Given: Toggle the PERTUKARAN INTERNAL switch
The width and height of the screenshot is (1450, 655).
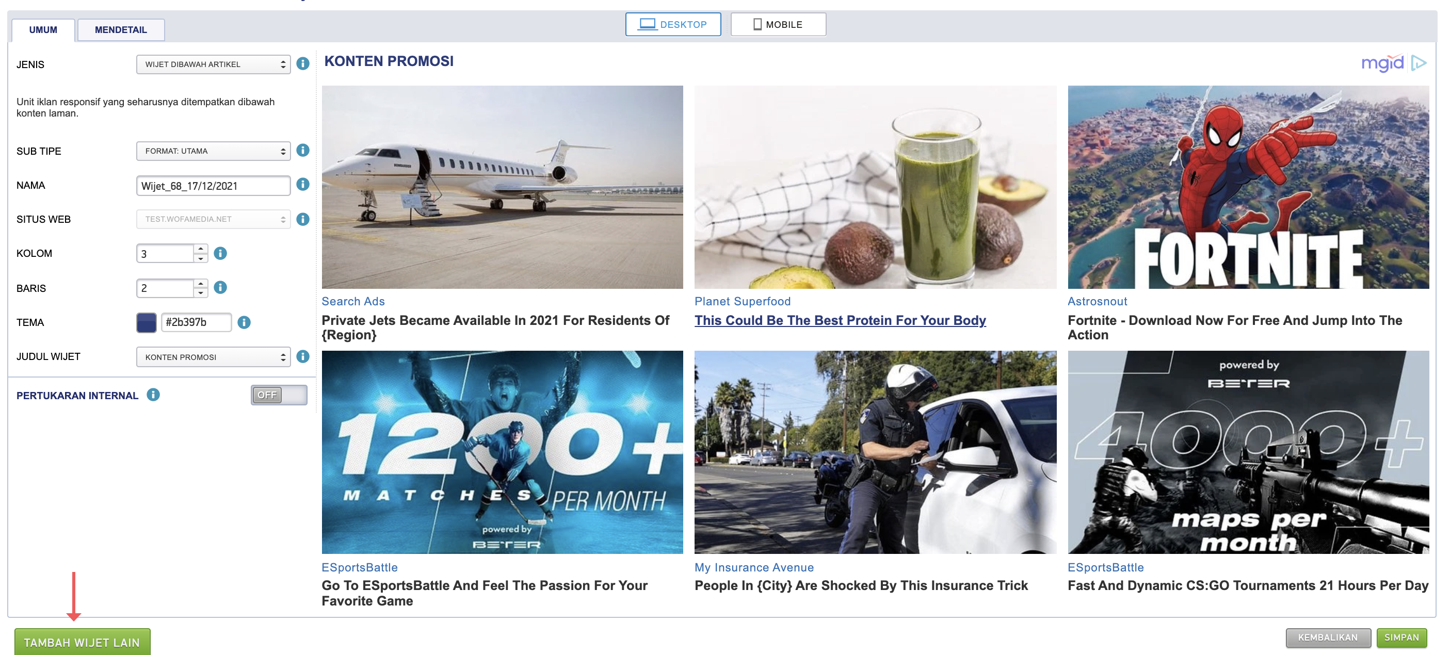Looking at the screenshot, I should point(279,395).
